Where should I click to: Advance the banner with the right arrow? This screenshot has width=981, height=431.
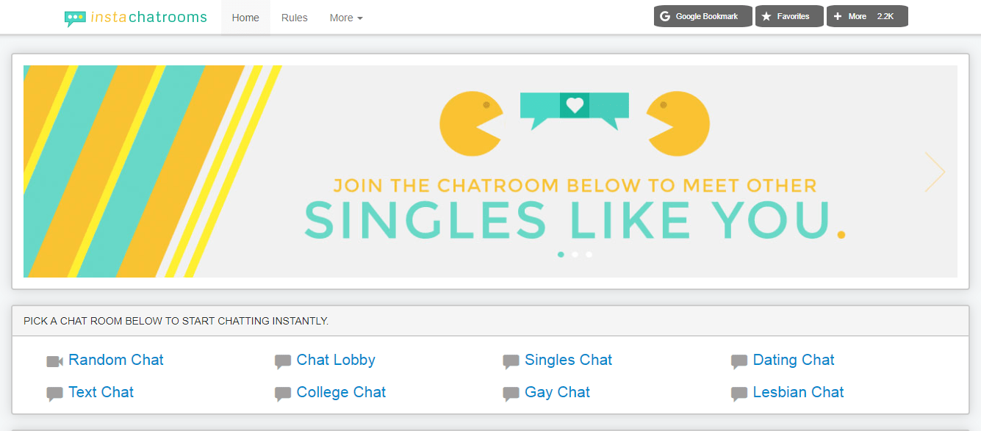(x=935, y=172)
